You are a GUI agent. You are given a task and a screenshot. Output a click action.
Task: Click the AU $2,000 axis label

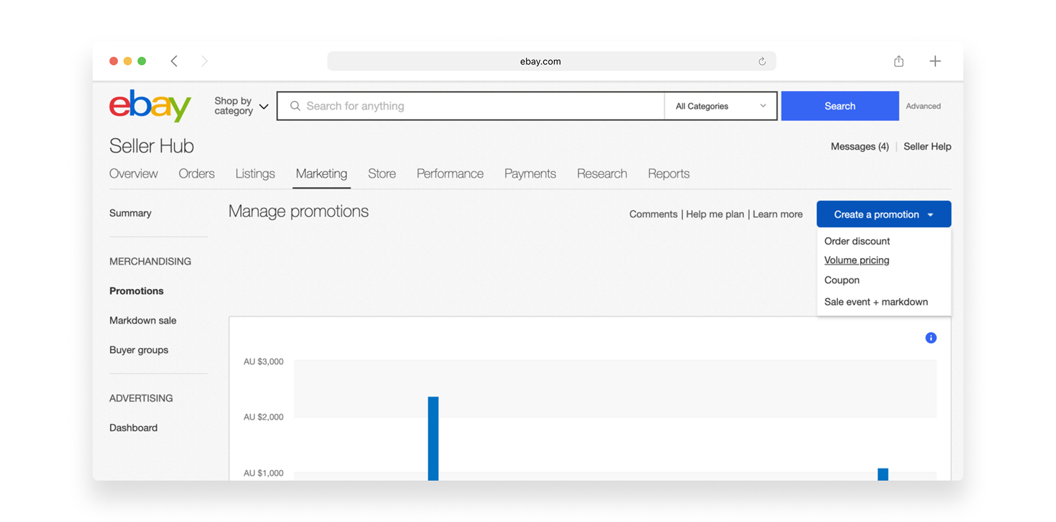pyautogui.click(x=263, y=417)
